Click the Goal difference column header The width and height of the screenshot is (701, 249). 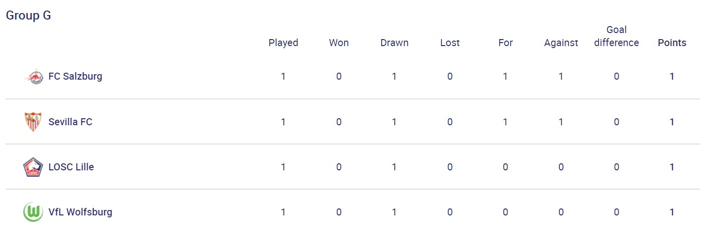(x=616, y=36)
